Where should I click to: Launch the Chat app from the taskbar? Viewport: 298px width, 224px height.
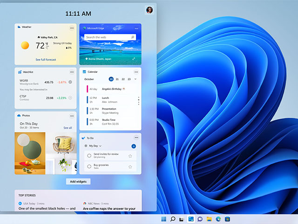pos(200,219)
